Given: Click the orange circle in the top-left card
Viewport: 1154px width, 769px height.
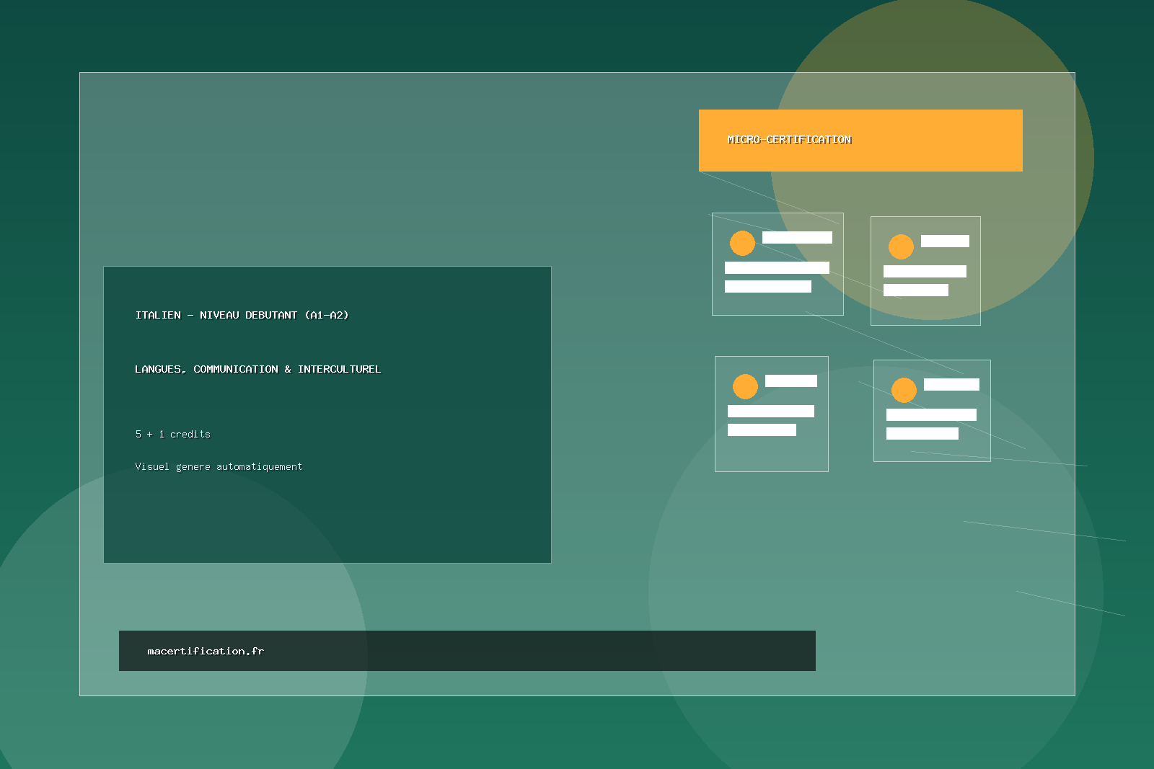Looking at the screenshot, I should [742, 243].
